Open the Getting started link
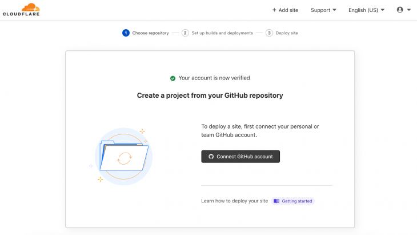This screenshot has width=417, height=235. [x=296, y=201]
